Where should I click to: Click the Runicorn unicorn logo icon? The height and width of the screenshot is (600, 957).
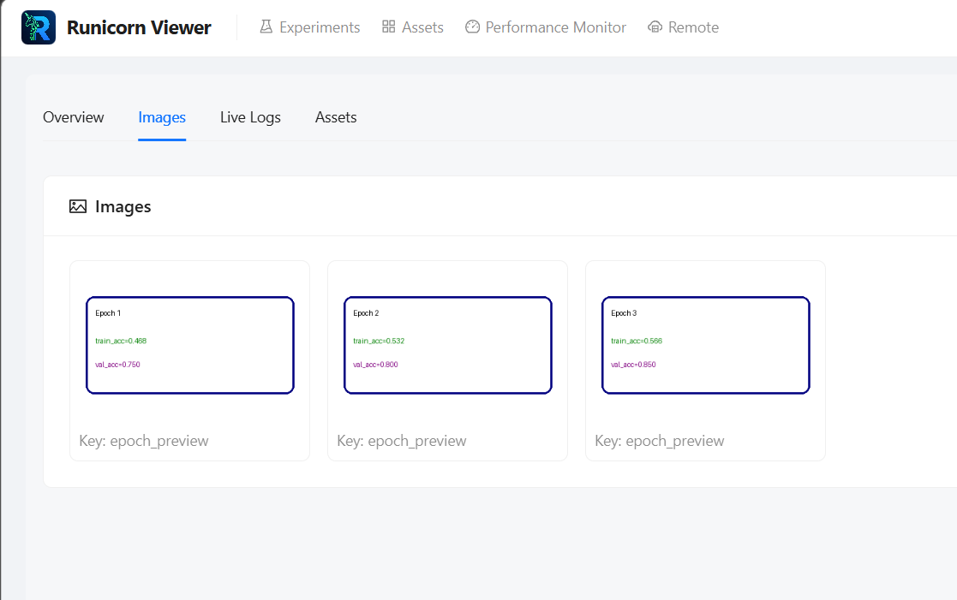coord(39,27)
